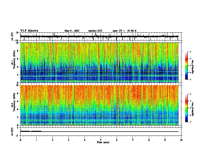
Task: Click the time axis tick label '2'
Action: click(53, 140)
